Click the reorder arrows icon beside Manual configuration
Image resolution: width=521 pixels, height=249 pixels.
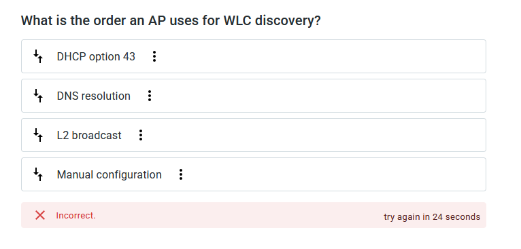pos(39,174)
